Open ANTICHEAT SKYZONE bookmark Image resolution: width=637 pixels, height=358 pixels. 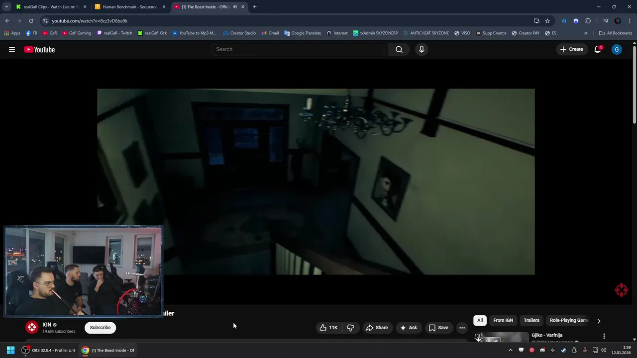[x=426, y=33]
